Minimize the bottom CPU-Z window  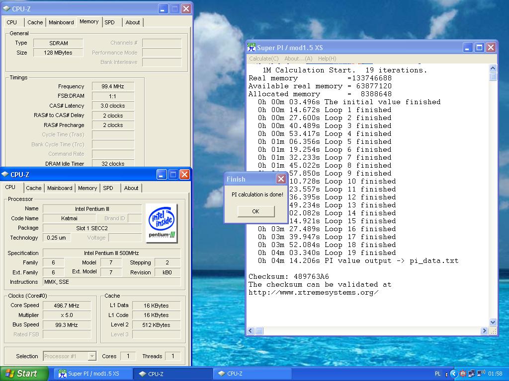point(162,175)
